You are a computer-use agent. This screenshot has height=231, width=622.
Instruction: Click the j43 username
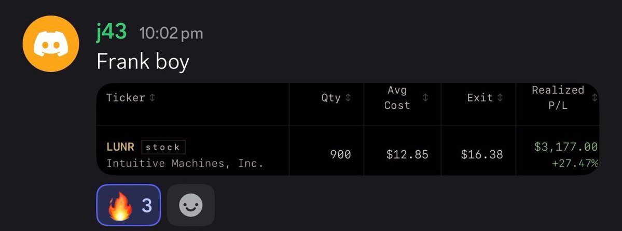tap(112, 32)
